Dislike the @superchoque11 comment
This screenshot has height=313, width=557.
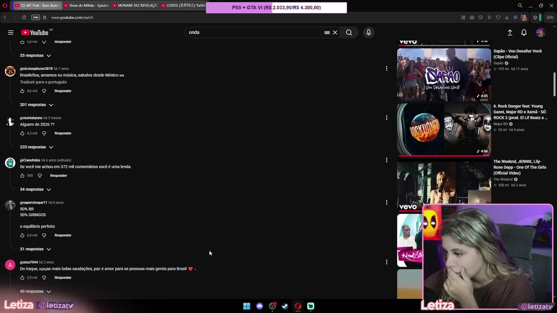point(44,235)
